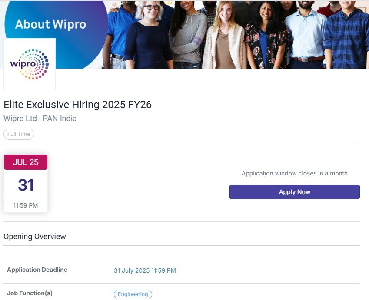Select the Elite Exclusive Hiring 2025 FY26 title

77,105
